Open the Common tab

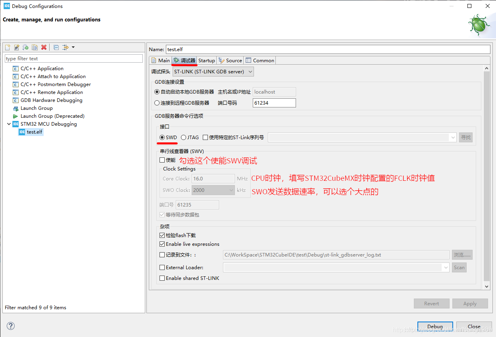tap(260, 60)
